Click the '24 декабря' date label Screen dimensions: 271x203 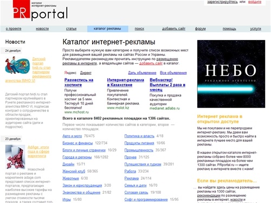[x=13, y=51]
